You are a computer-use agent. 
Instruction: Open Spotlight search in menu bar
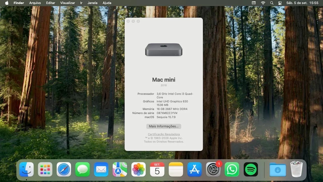point(272,3)
